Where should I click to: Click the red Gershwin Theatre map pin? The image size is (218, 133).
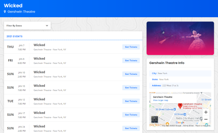[180, 106]
